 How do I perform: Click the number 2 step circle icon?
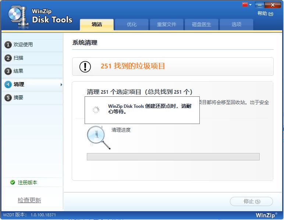pyautogui.click(x=8, y=58)
